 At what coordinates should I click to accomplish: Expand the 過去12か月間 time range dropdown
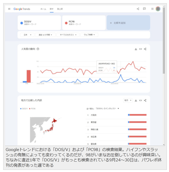pos(45,35)
